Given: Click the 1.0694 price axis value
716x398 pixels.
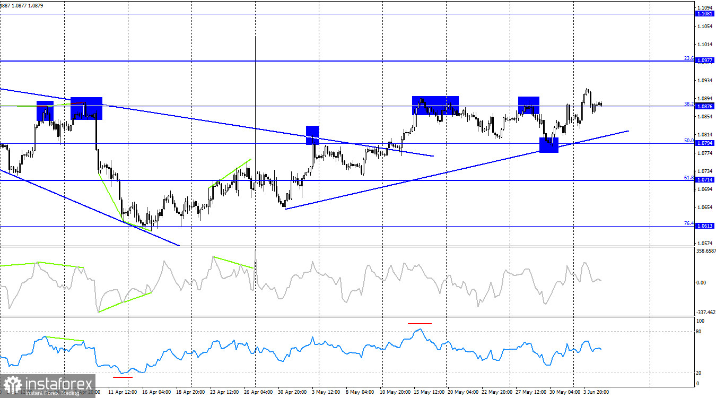Looking at the screenshot, I should 706,189.
